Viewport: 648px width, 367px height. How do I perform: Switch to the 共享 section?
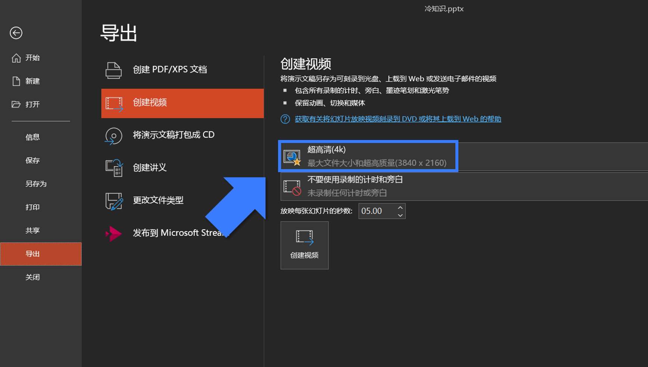(32, 230)
